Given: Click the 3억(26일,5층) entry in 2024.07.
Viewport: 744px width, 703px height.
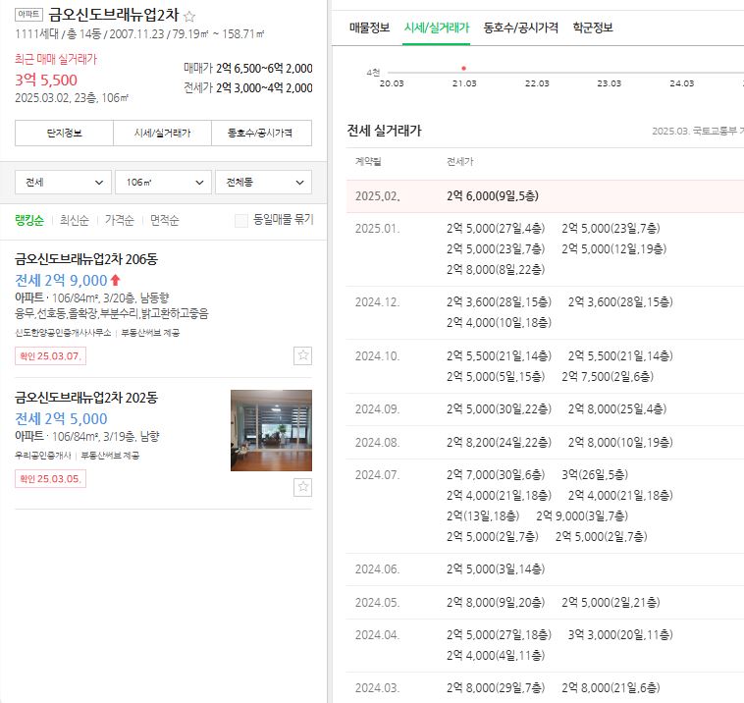Looking at the screenshot, I should 595,474.
